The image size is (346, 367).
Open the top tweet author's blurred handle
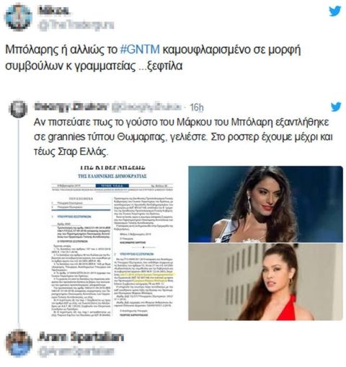pyautogui.click(x=76, y=25)
